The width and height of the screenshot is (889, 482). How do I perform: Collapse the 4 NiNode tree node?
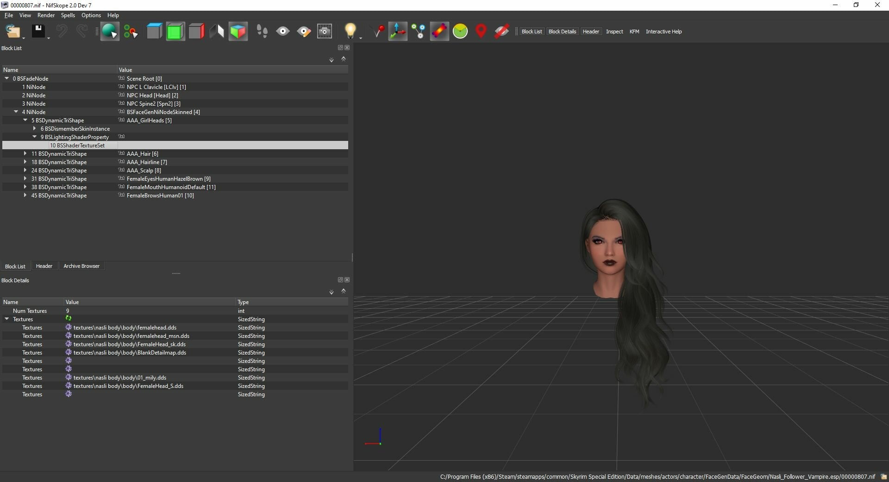(16, 112)
